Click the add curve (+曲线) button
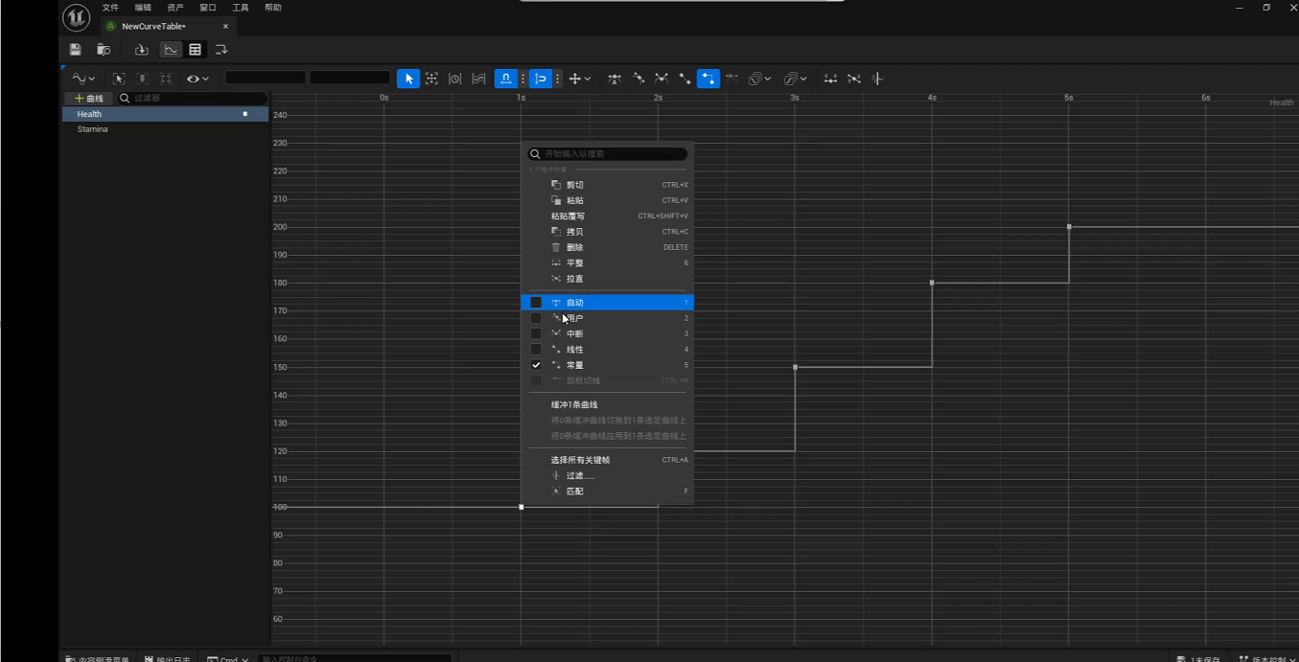The image size is (1299, 662). pos(88,99)
